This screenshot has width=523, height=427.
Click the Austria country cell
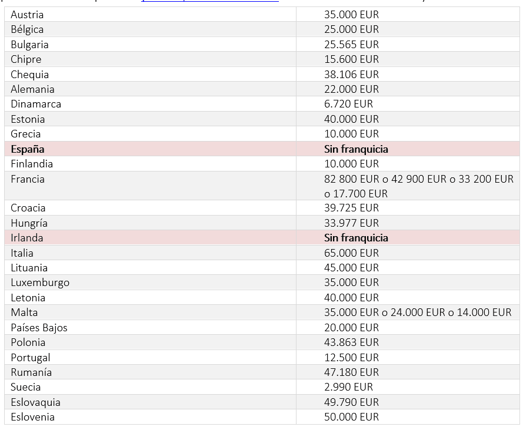[27, 15]
